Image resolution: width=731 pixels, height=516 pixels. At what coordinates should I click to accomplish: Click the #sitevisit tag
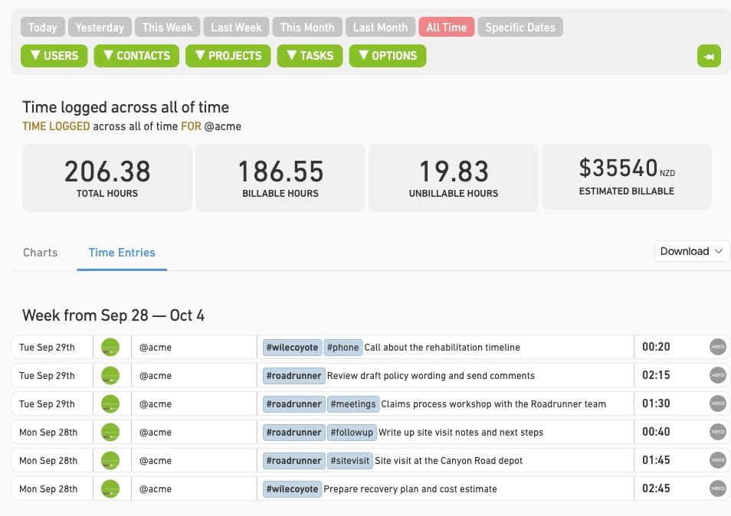(350, 461)
